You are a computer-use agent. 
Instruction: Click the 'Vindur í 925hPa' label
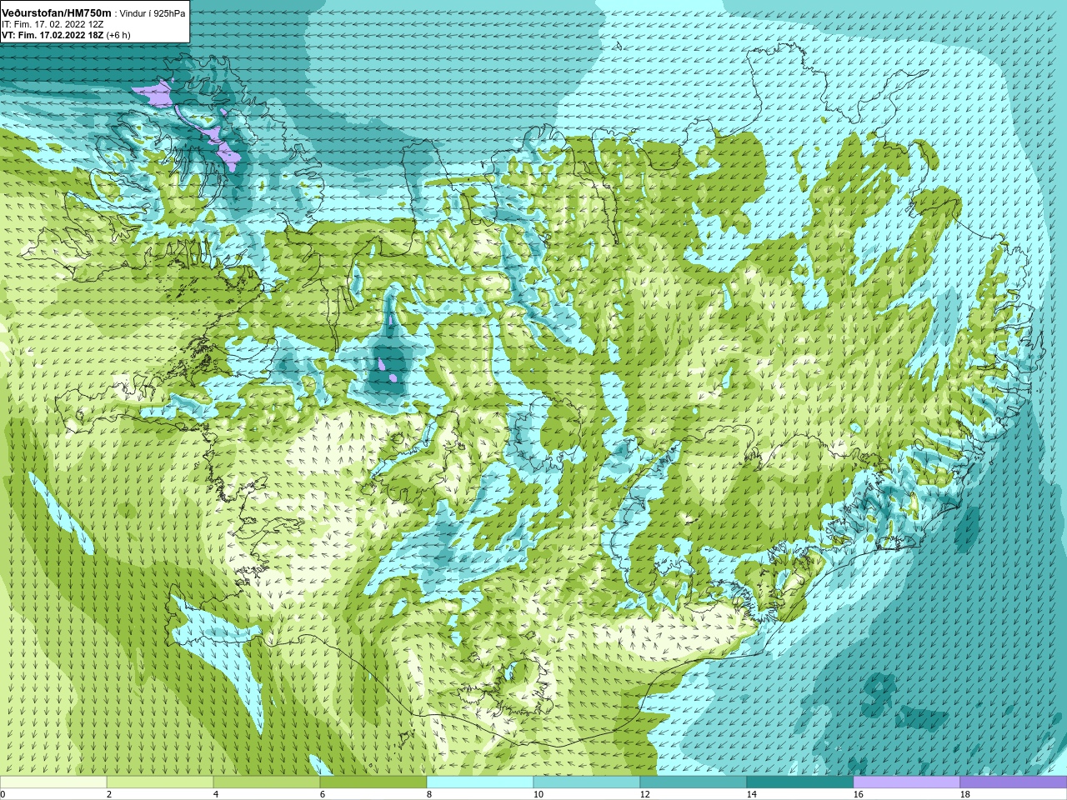[153, 14]
